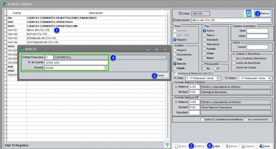Click the Imprimir button
The image size is (276, 149).
(248, 146)
